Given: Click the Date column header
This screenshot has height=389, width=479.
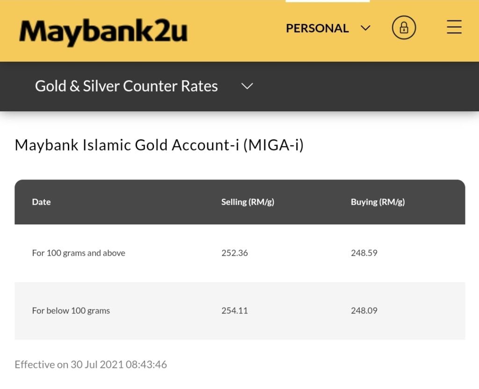Looking at the screenshot, I should pyautogui.click(x=41, y=202).
